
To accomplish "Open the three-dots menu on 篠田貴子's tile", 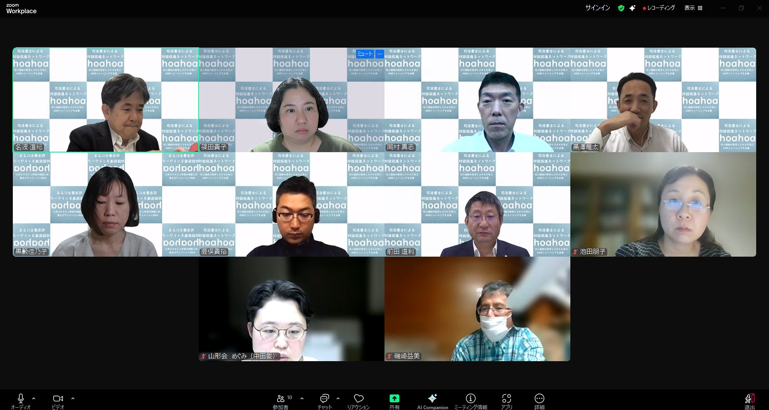I will point(380,54).
